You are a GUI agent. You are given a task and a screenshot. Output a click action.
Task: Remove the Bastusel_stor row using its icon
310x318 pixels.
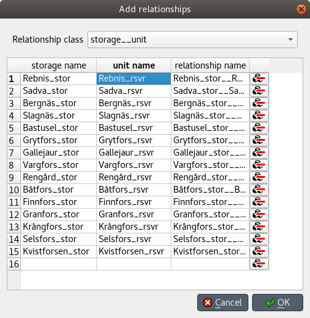pos(259,128)
